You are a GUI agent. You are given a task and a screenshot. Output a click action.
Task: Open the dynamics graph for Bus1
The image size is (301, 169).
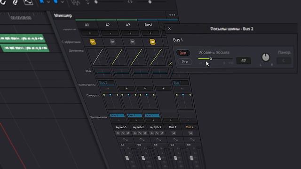pos(156,57)
